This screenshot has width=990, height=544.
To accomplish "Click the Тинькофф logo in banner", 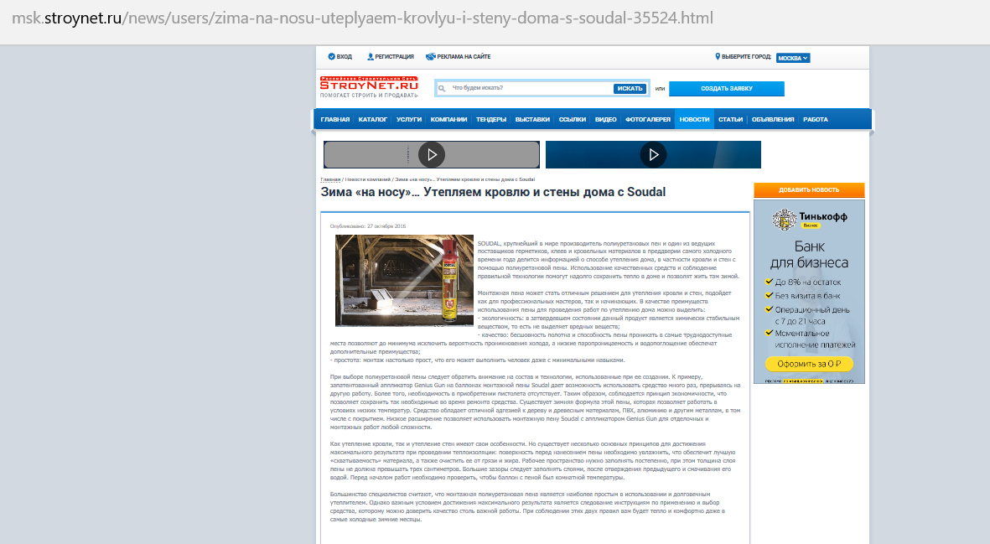I will (810, 219).
